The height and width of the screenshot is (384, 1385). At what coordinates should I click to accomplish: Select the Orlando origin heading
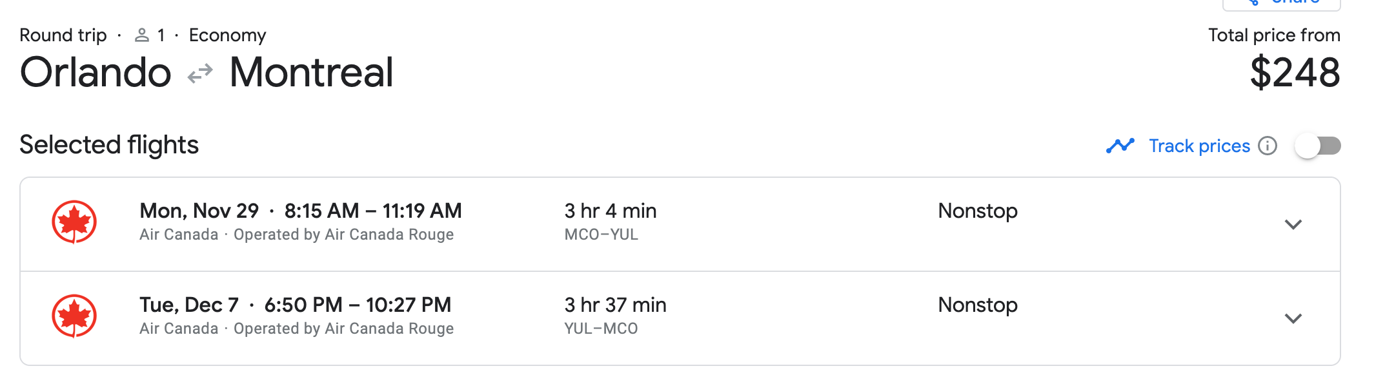96,72
